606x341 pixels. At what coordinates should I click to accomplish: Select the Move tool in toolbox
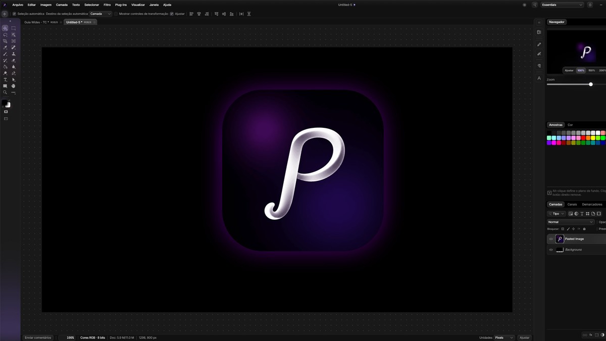(x=5, y=28)
